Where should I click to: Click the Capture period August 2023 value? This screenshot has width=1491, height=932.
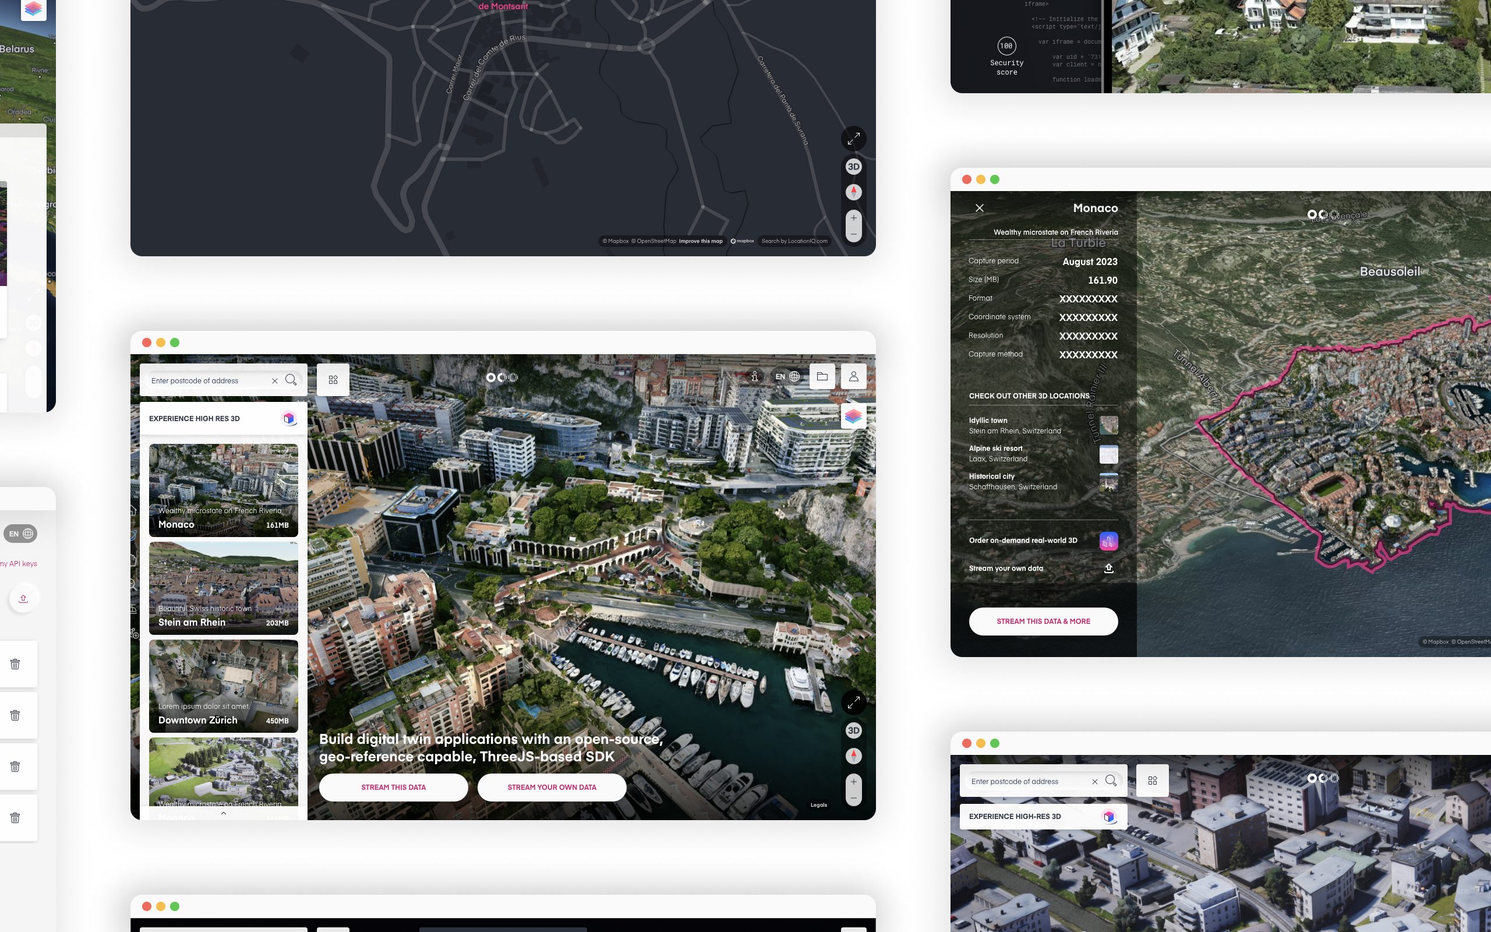pos(1089,262)
